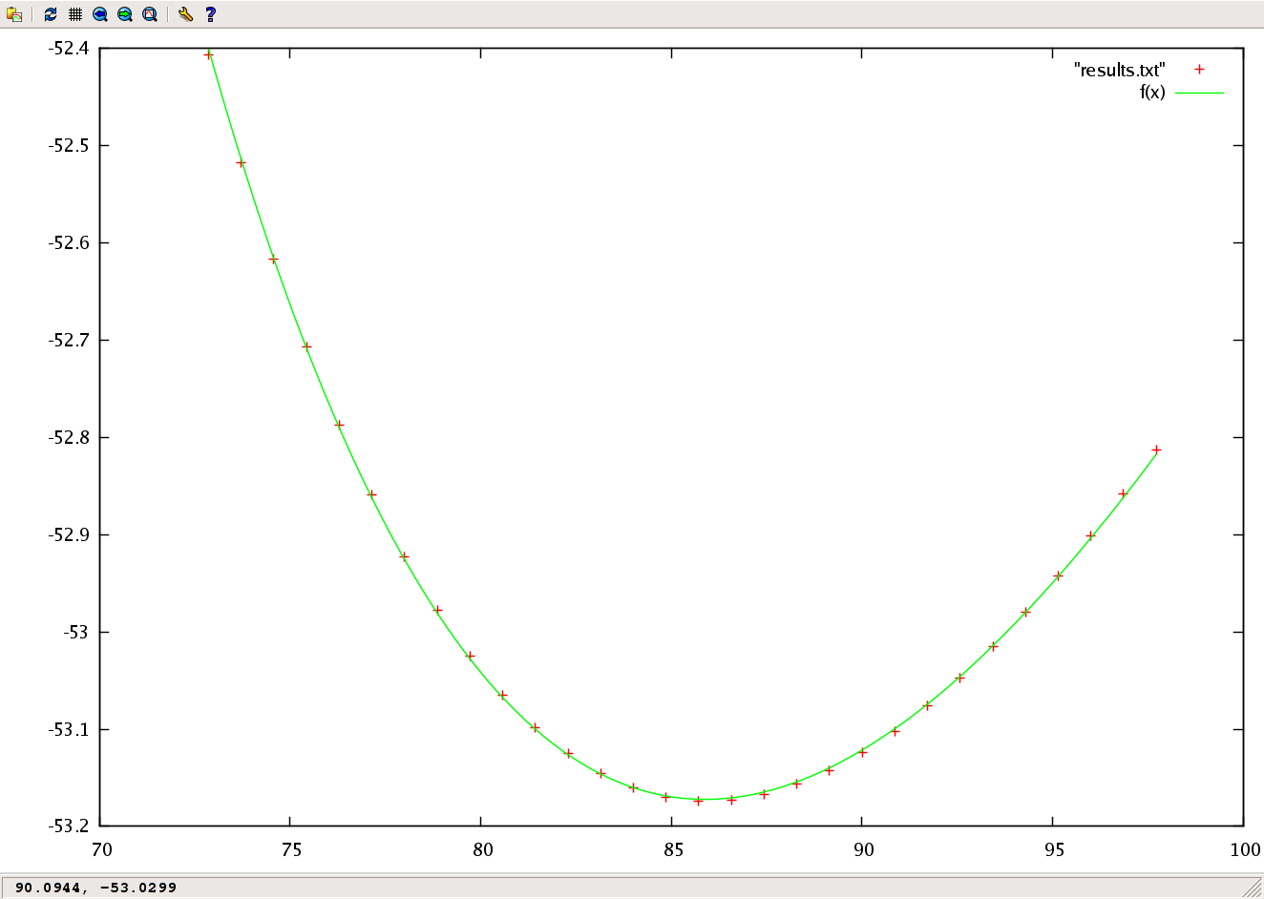Click the replot refresh icon
Screen dimensions: 1264x899
(51, 14)
